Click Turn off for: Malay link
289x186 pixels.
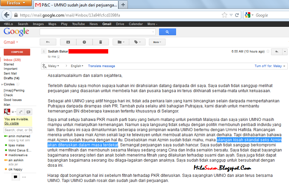[x=268, y=66]
